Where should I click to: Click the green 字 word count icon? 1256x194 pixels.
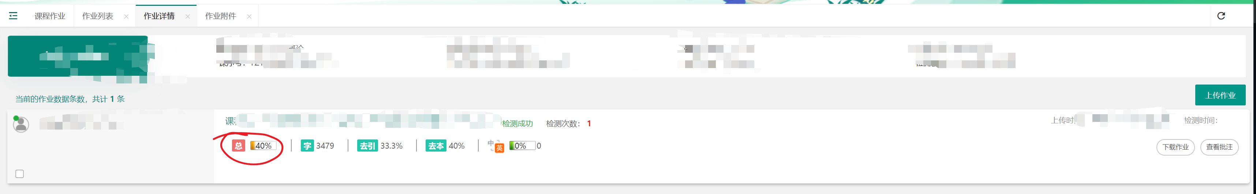[x=307, y=146]
